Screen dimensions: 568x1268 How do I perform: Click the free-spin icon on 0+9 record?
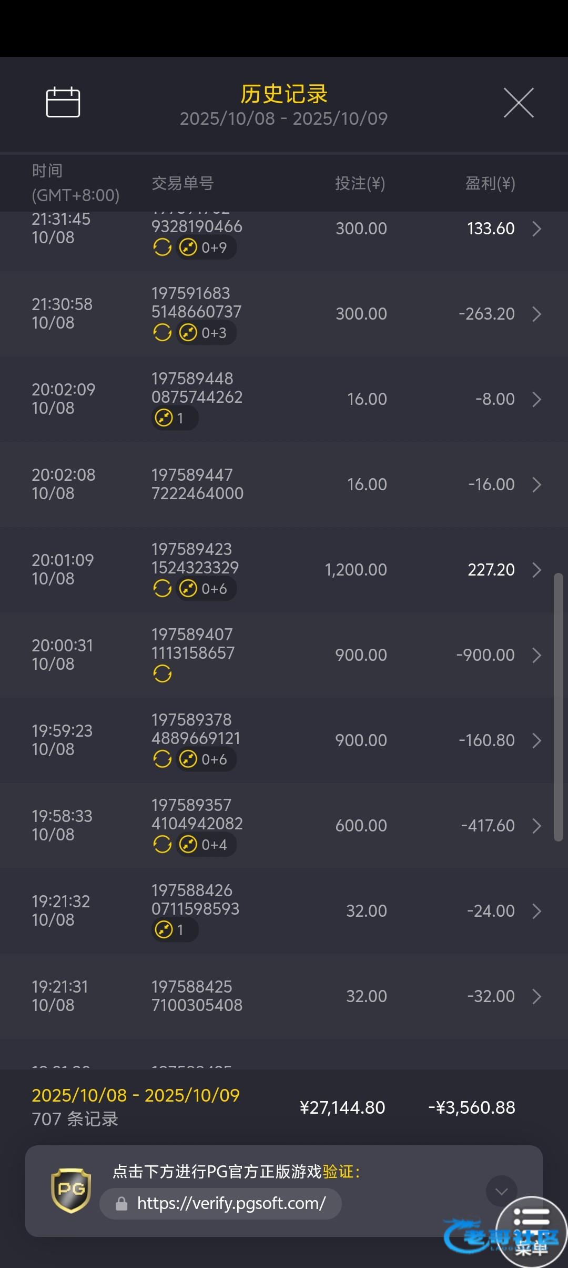coord(163,247)
